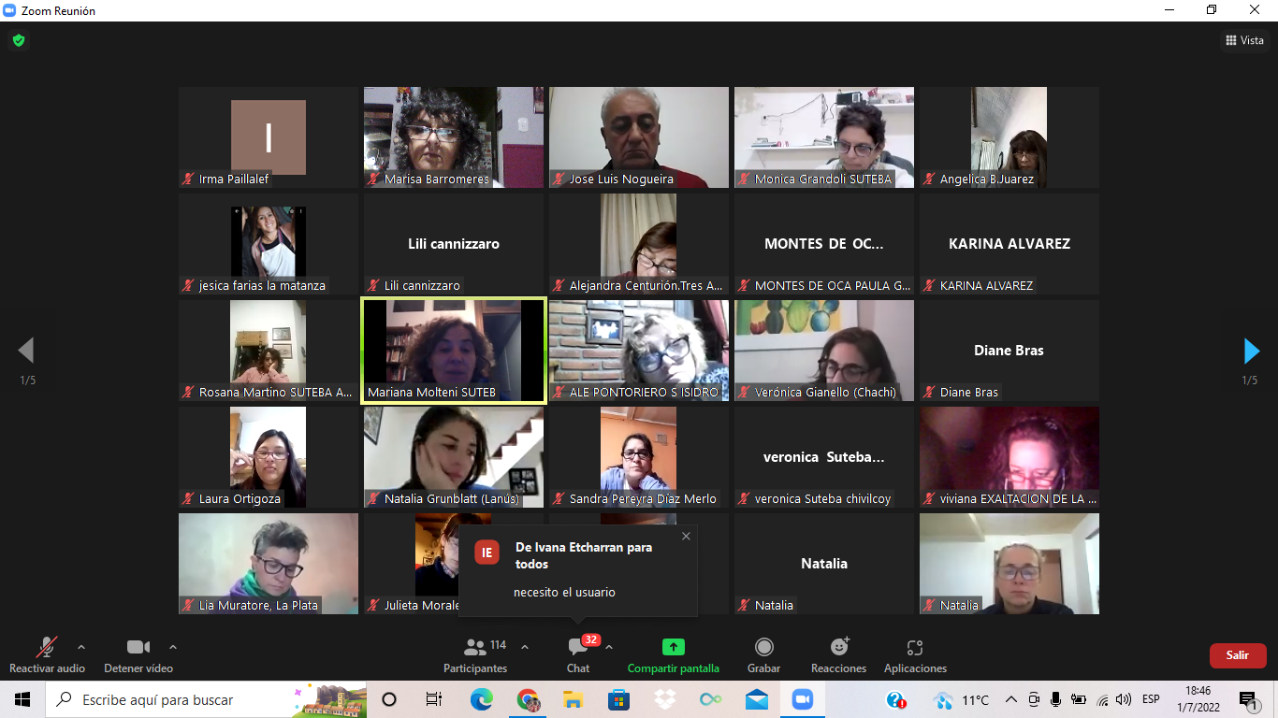
Task: Click Salir to leave the meeting
Action: click(1237, 655)
